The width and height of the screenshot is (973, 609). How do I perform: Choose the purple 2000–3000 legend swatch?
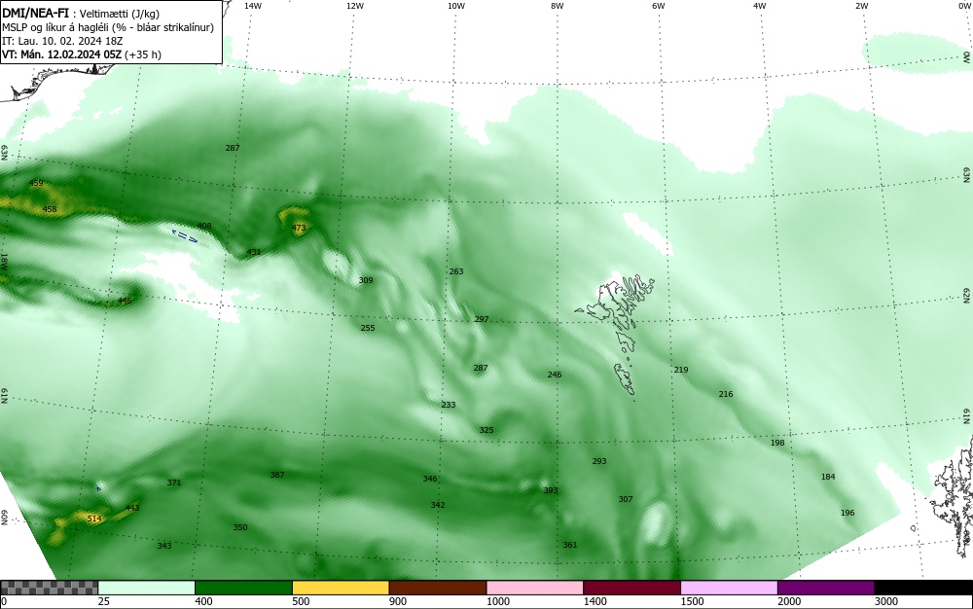click(x=826, y=588)
